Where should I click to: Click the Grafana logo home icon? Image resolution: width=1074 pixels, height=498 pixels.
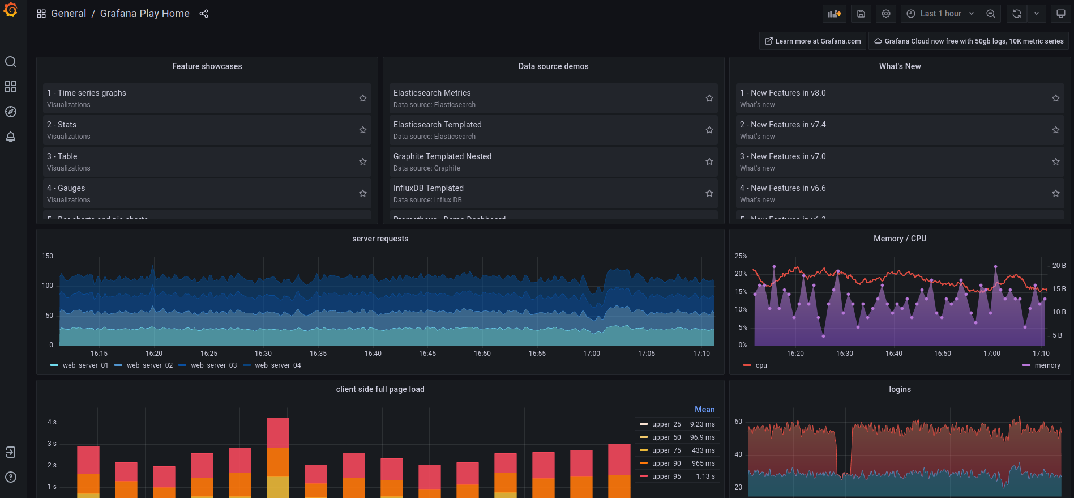tap(11, 10)
